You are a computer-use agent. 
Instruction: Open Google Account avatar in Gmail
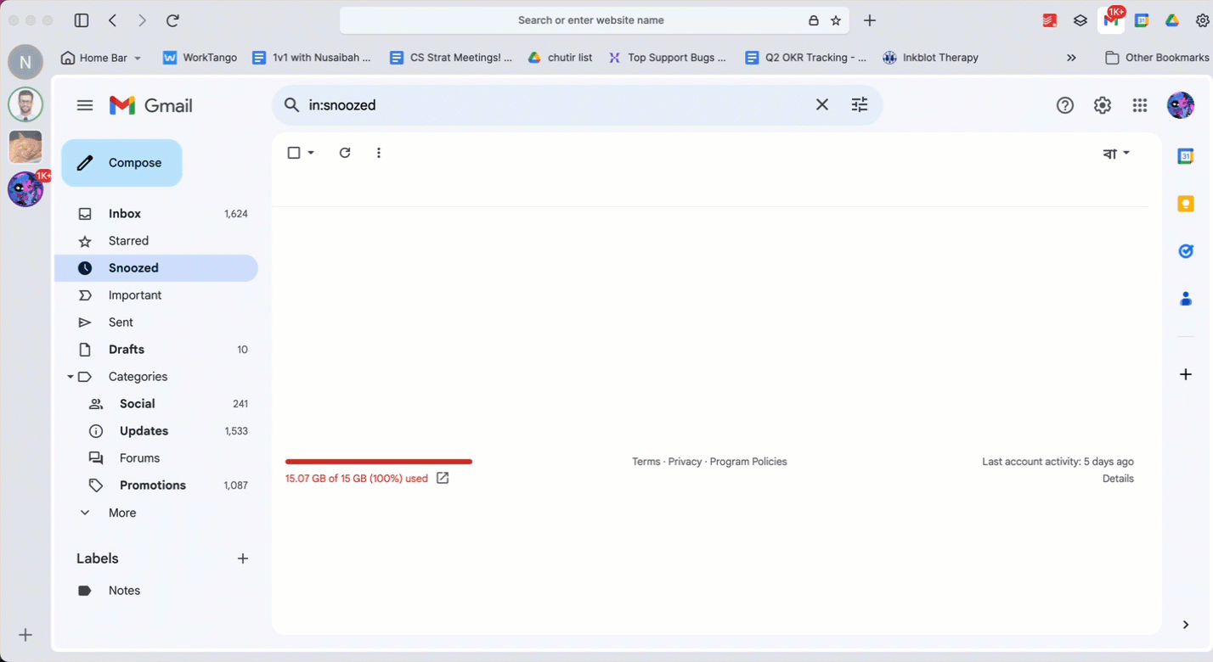pos(1181,105)
